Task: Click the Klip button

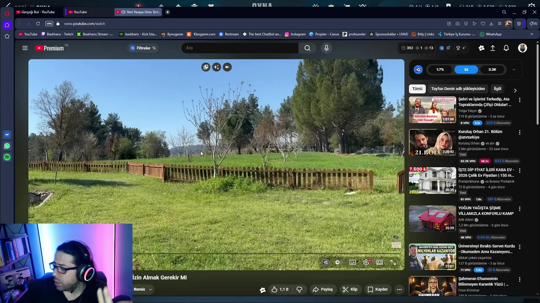Action: (x=350, y=289)
